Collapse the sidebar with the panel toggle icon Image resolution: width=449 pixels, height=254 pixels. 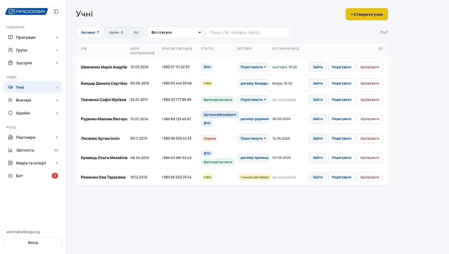tap(56, 12)
